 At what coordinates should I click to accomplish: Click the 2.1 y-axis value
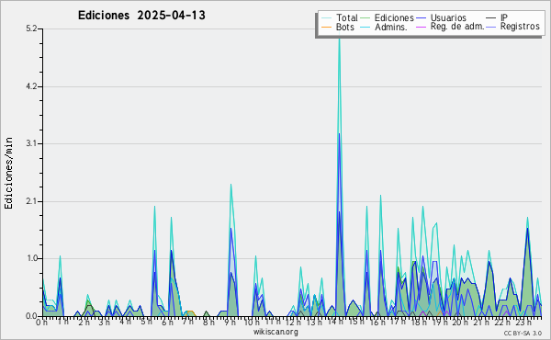pyautogui.click(x=31, y=201)
